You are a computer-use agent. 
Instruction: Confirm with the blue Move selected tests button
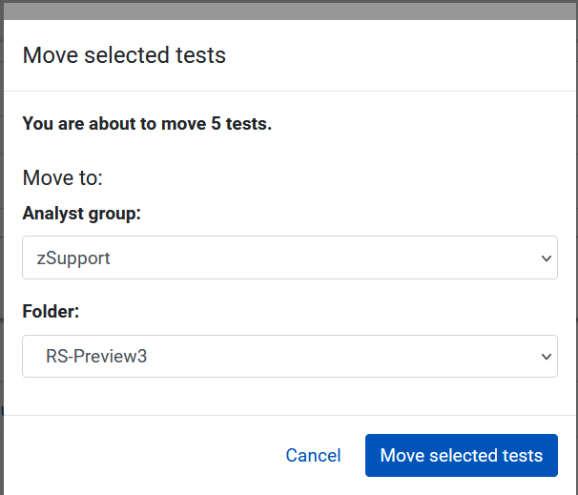click(461, 456)
